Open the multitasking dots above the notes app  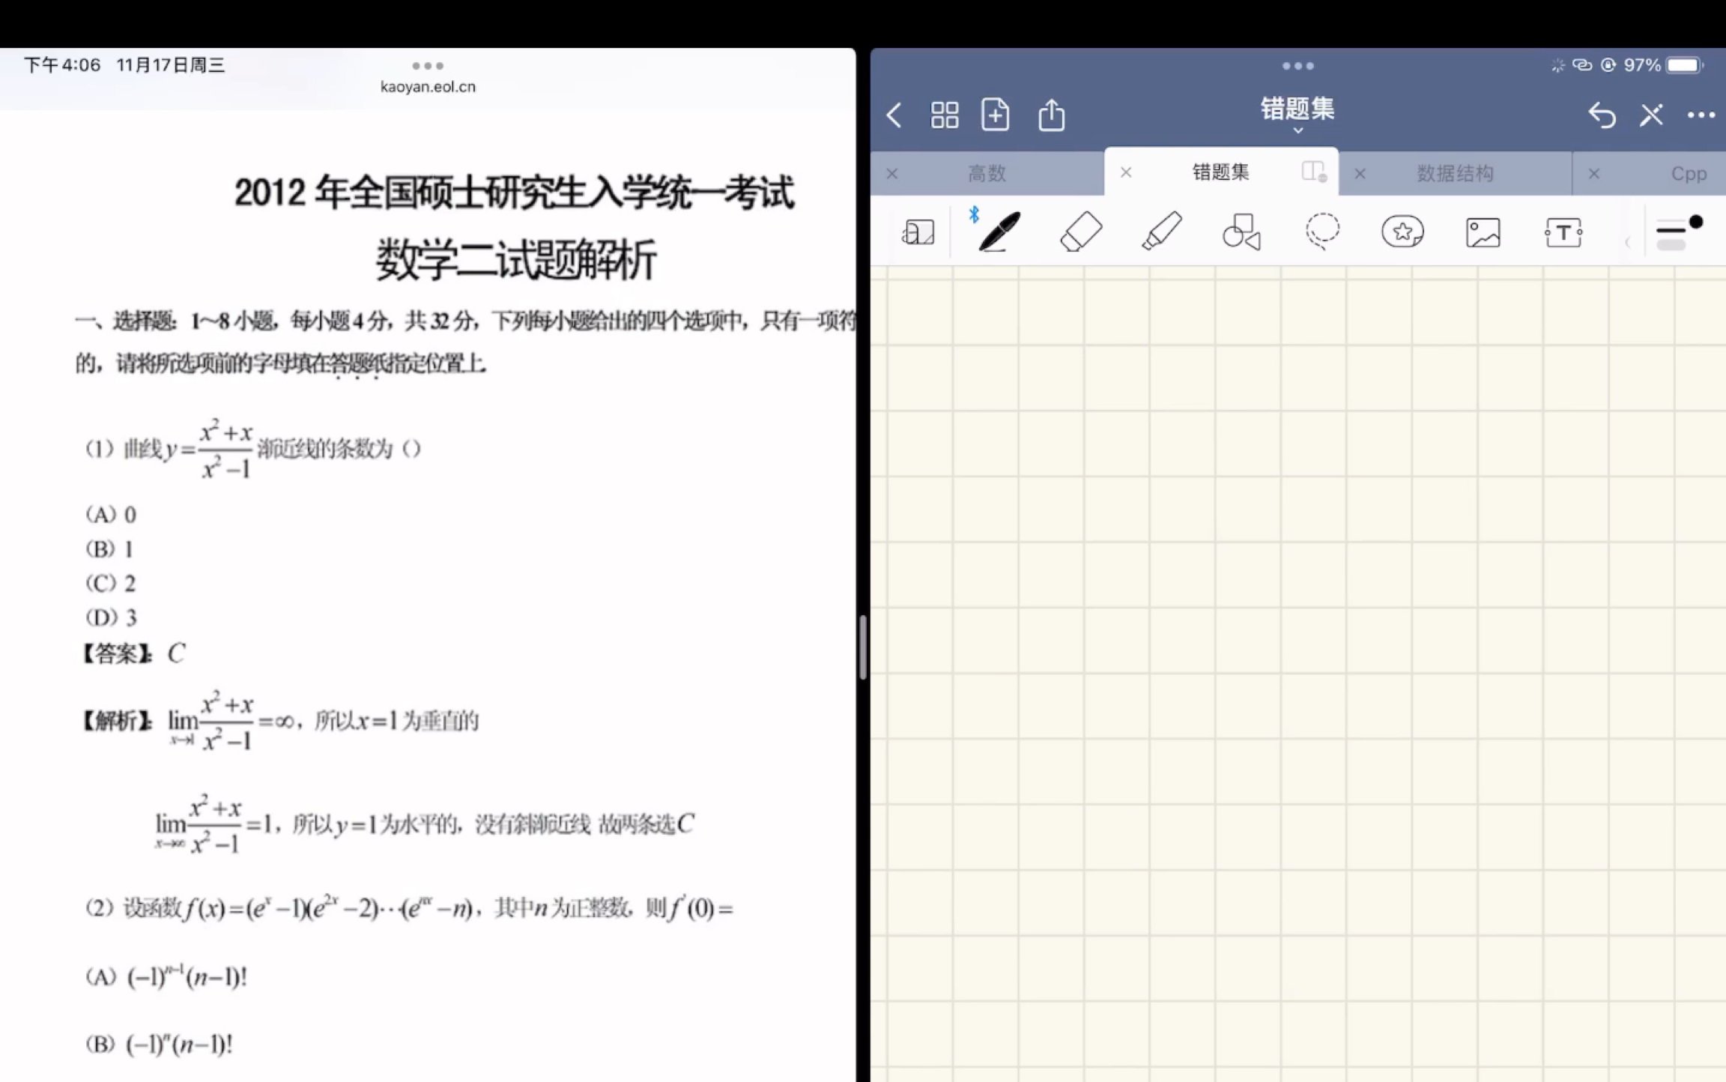pyautogui.click(x=1297, y=66)
